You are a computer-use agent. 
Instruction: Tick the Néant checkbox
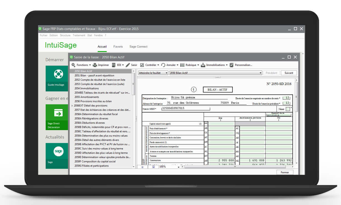288,109
